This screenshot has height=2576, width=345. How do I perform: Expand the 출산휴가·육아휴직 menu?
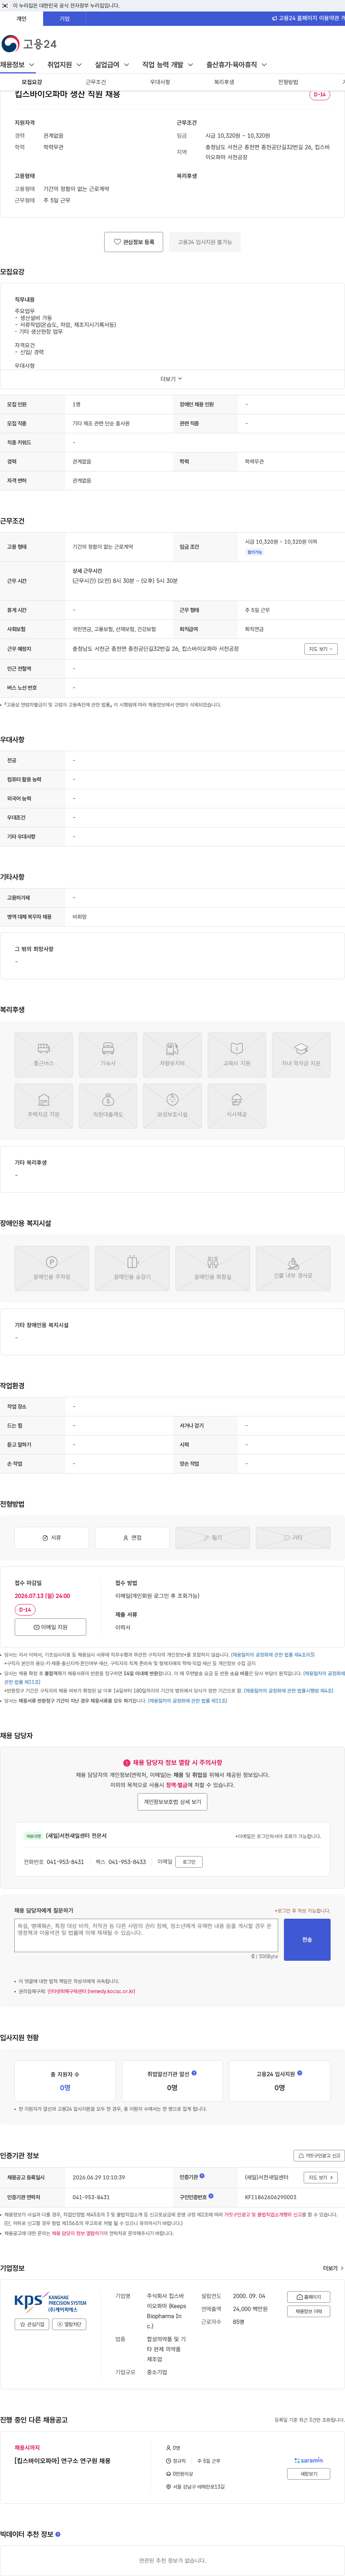[x=236, y=65]
